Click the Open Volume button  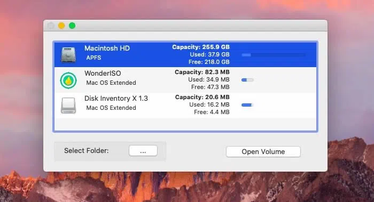263,151
